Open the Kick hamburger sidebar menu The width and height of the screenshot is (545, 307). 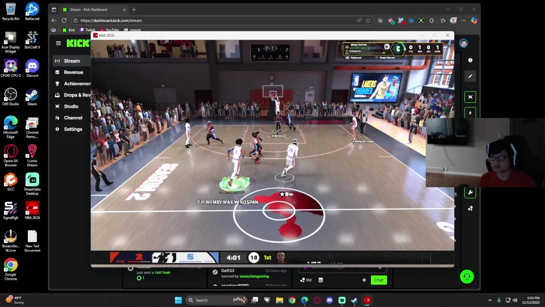click(x=58, y=43)
